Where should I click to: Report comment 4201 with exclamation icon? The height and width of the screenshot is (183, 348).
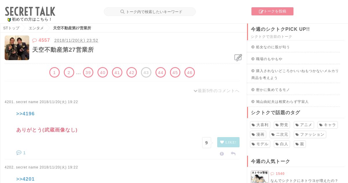pos(222,154)
